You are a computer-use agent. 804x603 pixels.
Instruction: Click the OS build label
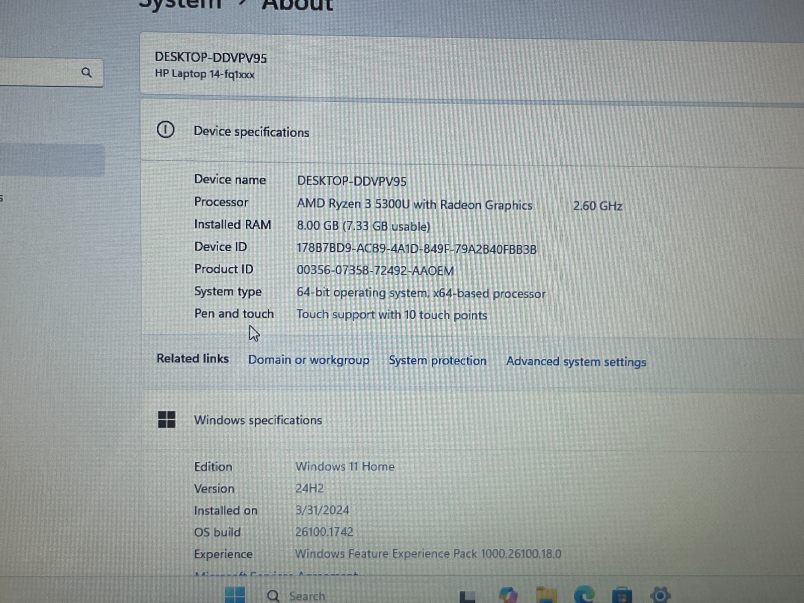[217, 532]
